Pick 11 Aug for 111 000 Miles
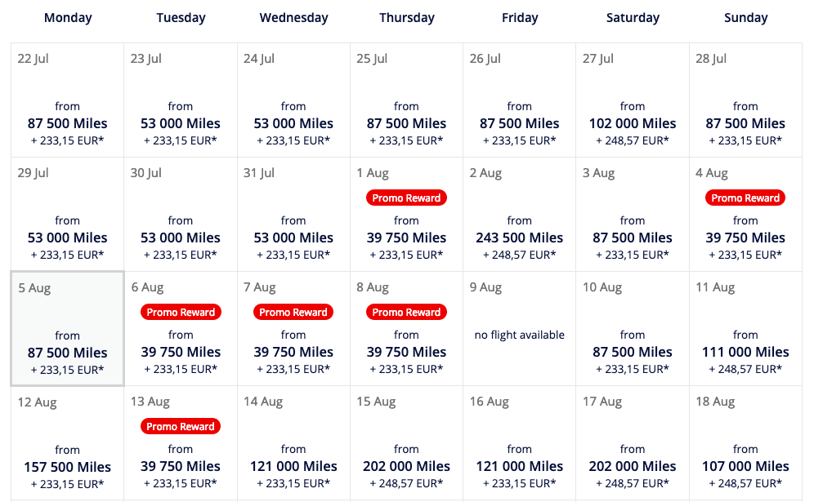Viewport: 814px width, 502px height. coord(745,352)
